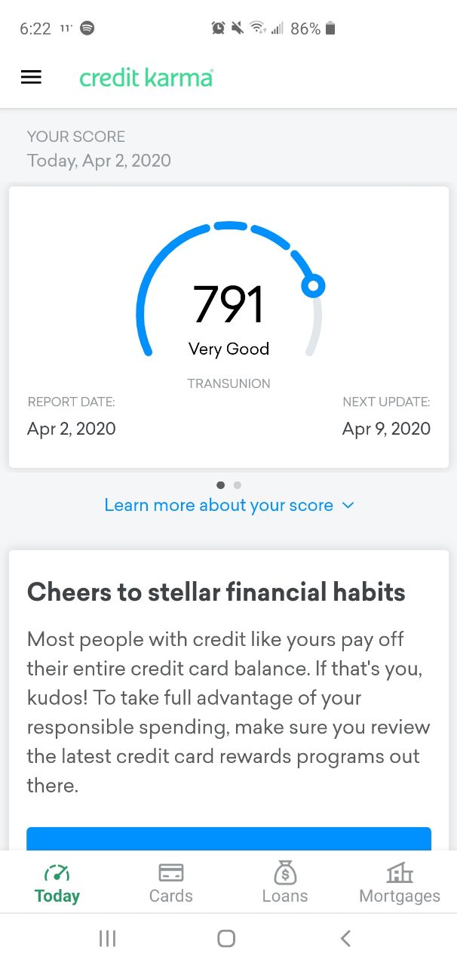Open the Mortgages building icon
The image size is (457, 966).
[400, 872]
